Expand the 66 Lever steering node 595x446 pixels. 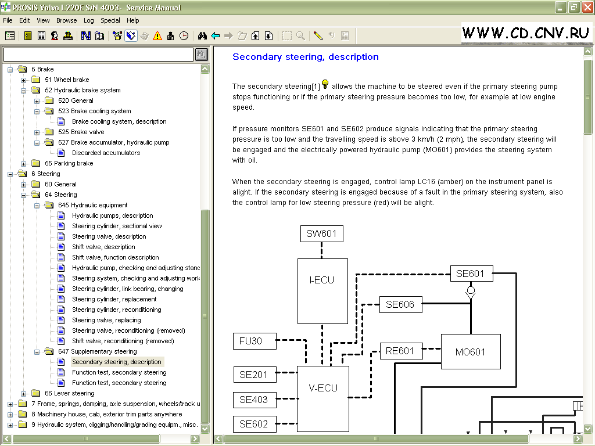pyautogui.click(x=23, y=394)
